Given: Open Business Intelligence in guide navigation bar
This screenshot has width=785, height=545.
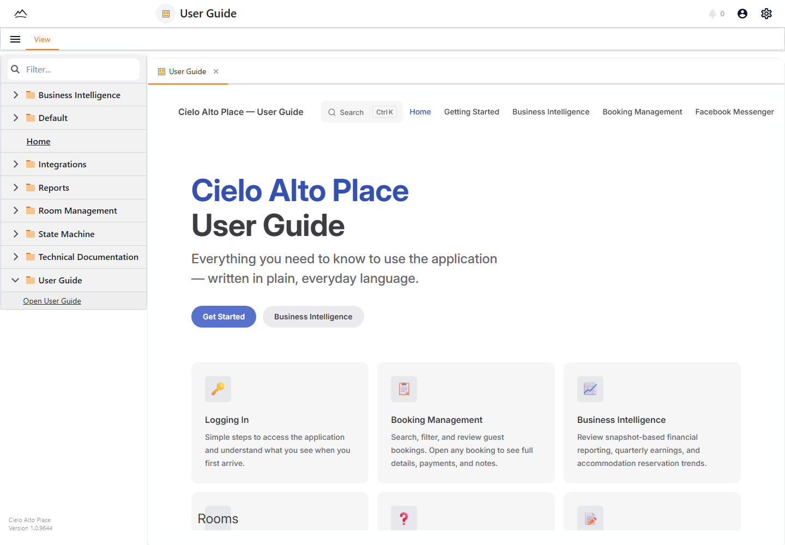Looking at the screenshot, I should [551, 112].
